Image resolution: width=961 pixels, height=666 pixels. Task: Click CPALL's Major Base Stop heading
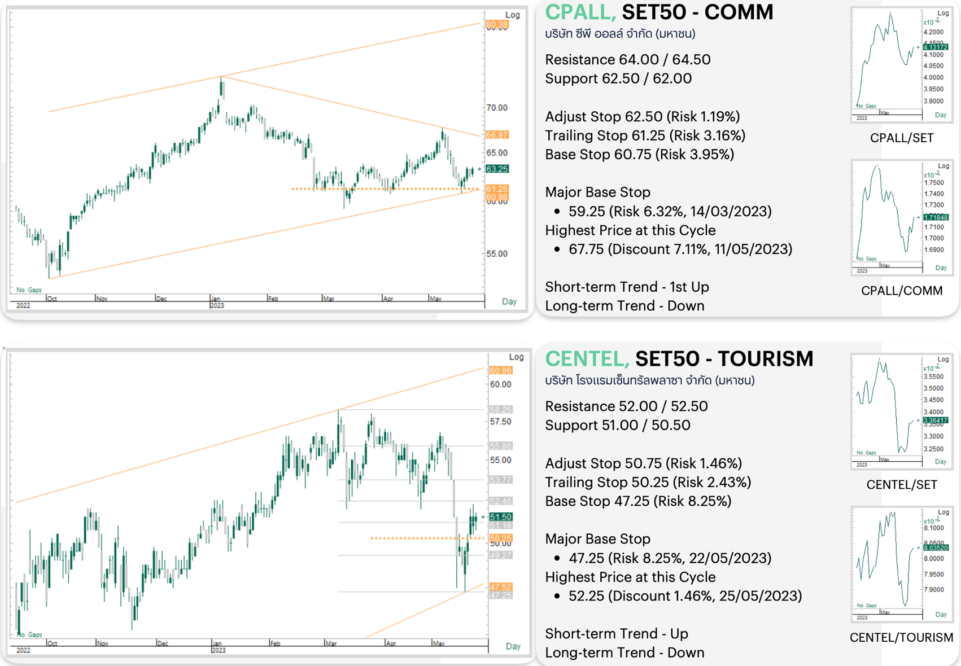click(x=597, y=192)
